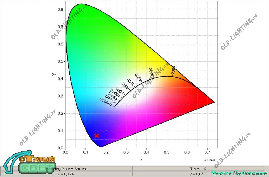Select the 'x = 0,1537' coordinate readout
Image resolution: width=269 pixels, height=177 pixels.
(66, 174)
